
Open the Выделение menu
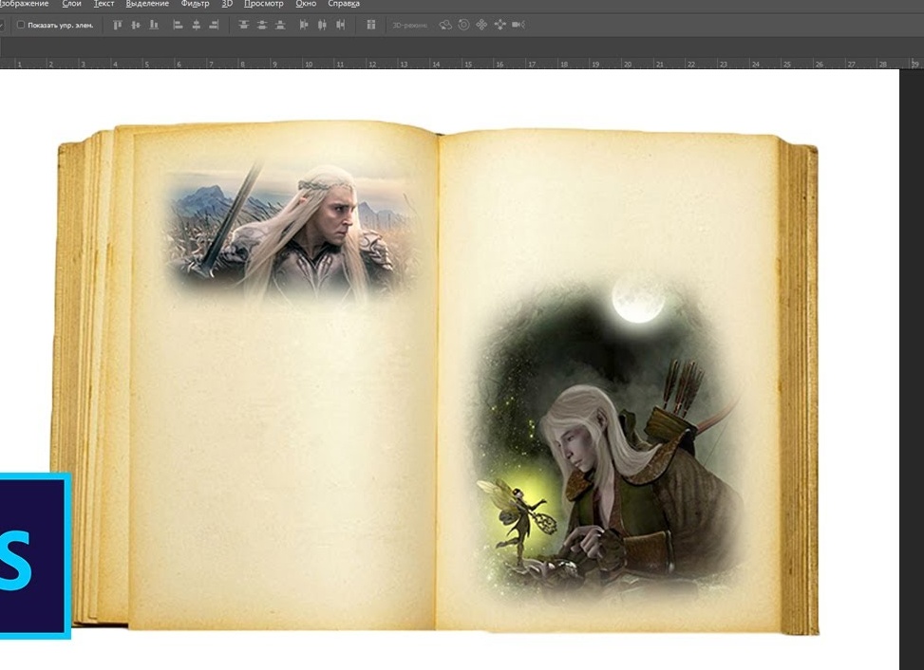(x=147, y=4)
